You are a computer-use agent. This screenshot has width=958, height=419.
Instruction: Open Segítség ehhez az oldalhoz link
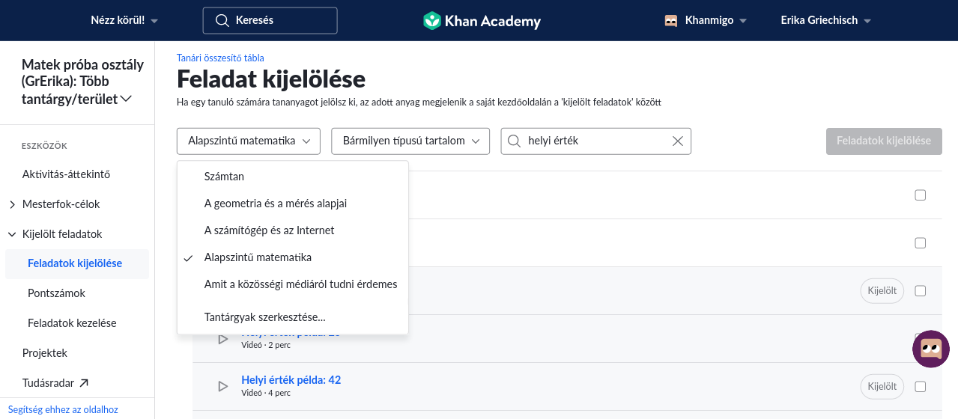[63, 409]
